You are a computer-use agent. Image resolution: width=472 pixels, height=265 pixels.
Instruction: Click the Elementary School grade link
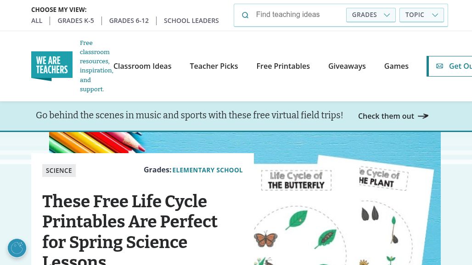point(208,170)
